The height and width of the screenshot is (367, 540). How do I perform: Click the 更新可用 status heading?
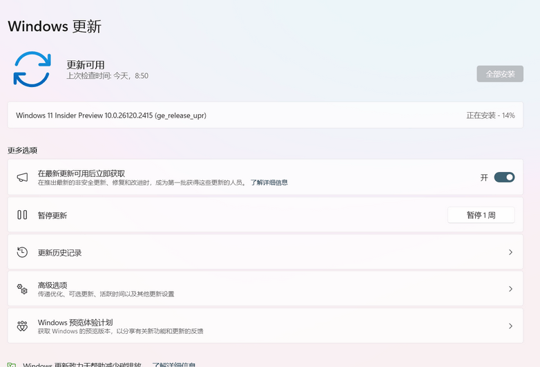point(86,65)
